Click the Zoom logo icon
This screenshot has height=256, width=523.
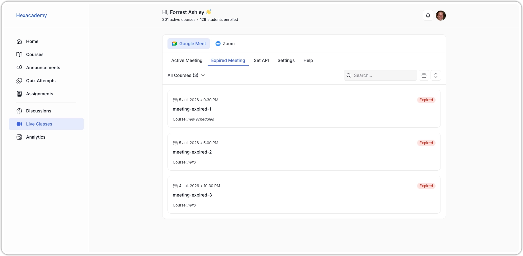218,44
